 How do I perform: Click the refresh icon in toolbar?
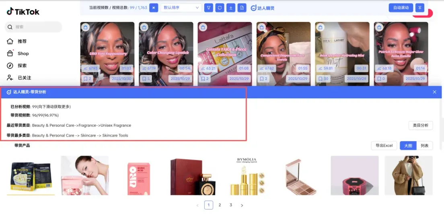pos(220,8)
